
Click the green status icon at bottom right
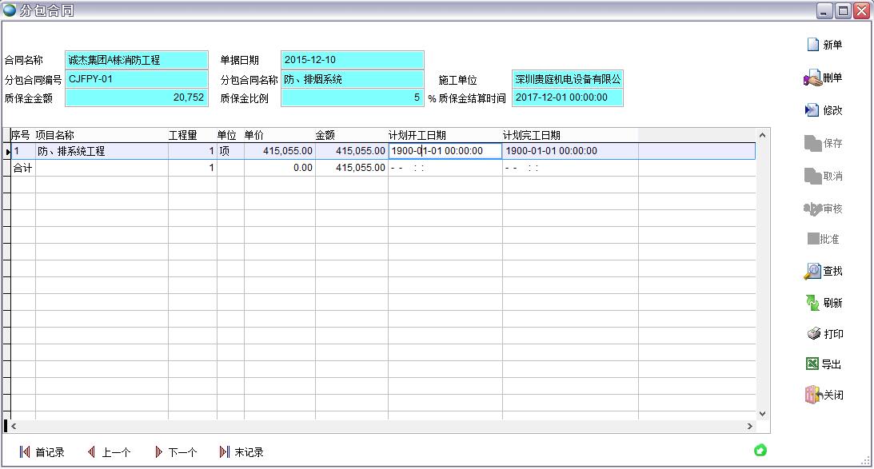pyautogui.click(x=760, y=451)
